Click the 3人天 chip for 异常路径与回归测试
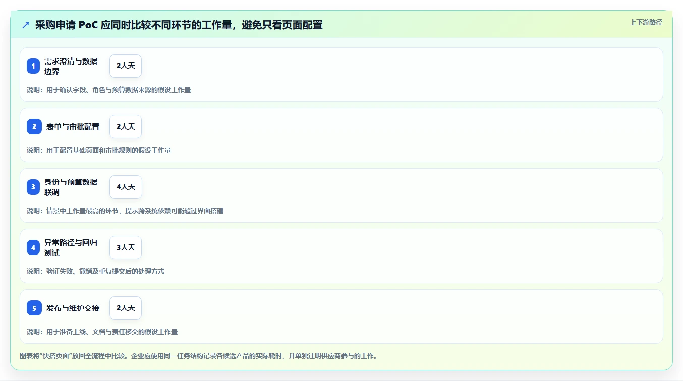Viewport: 683px width, 381px height. [126, 247]
